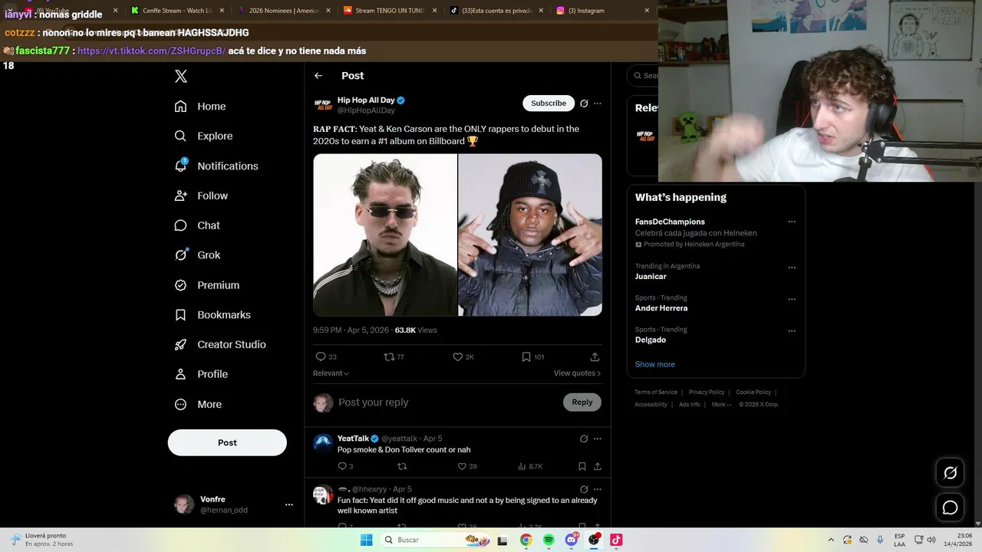Click the X search box
Viewport: 982px width, 552px height.
[643, 75]
